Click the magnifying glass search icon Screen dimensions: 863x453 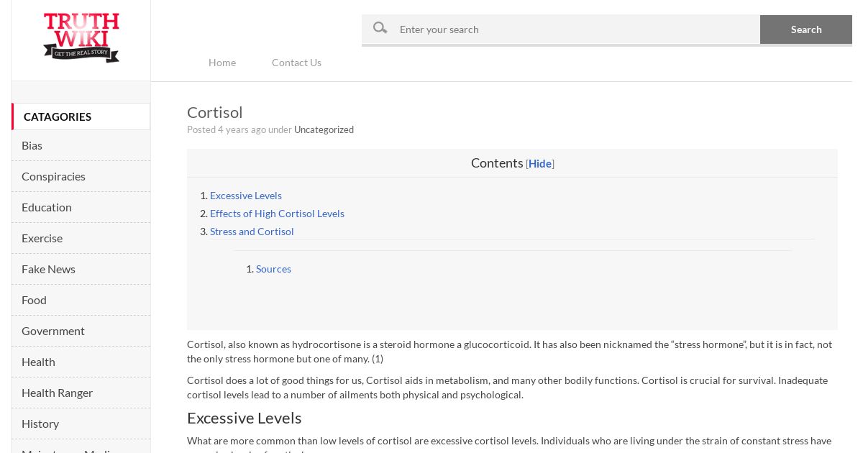click(380, 28)
